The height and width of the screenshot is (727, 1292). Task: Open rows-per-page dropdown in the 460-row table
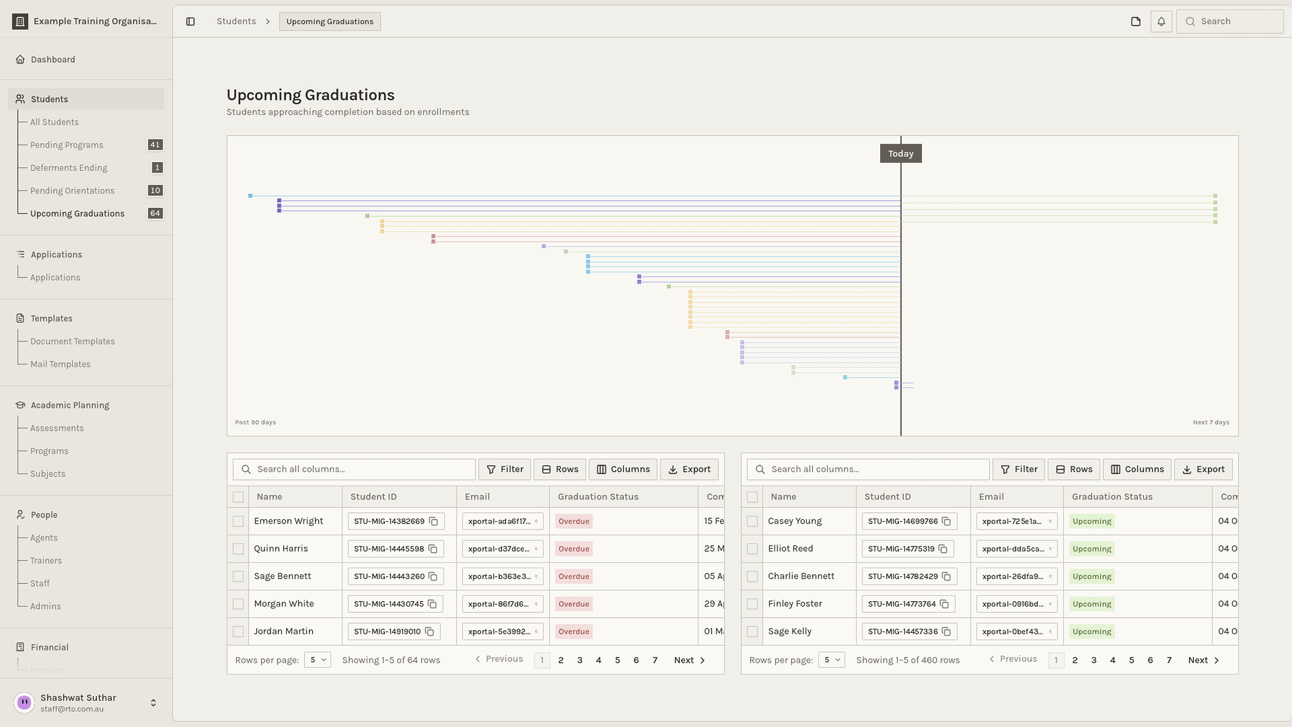pyautogui.click(x=832, y=660)
